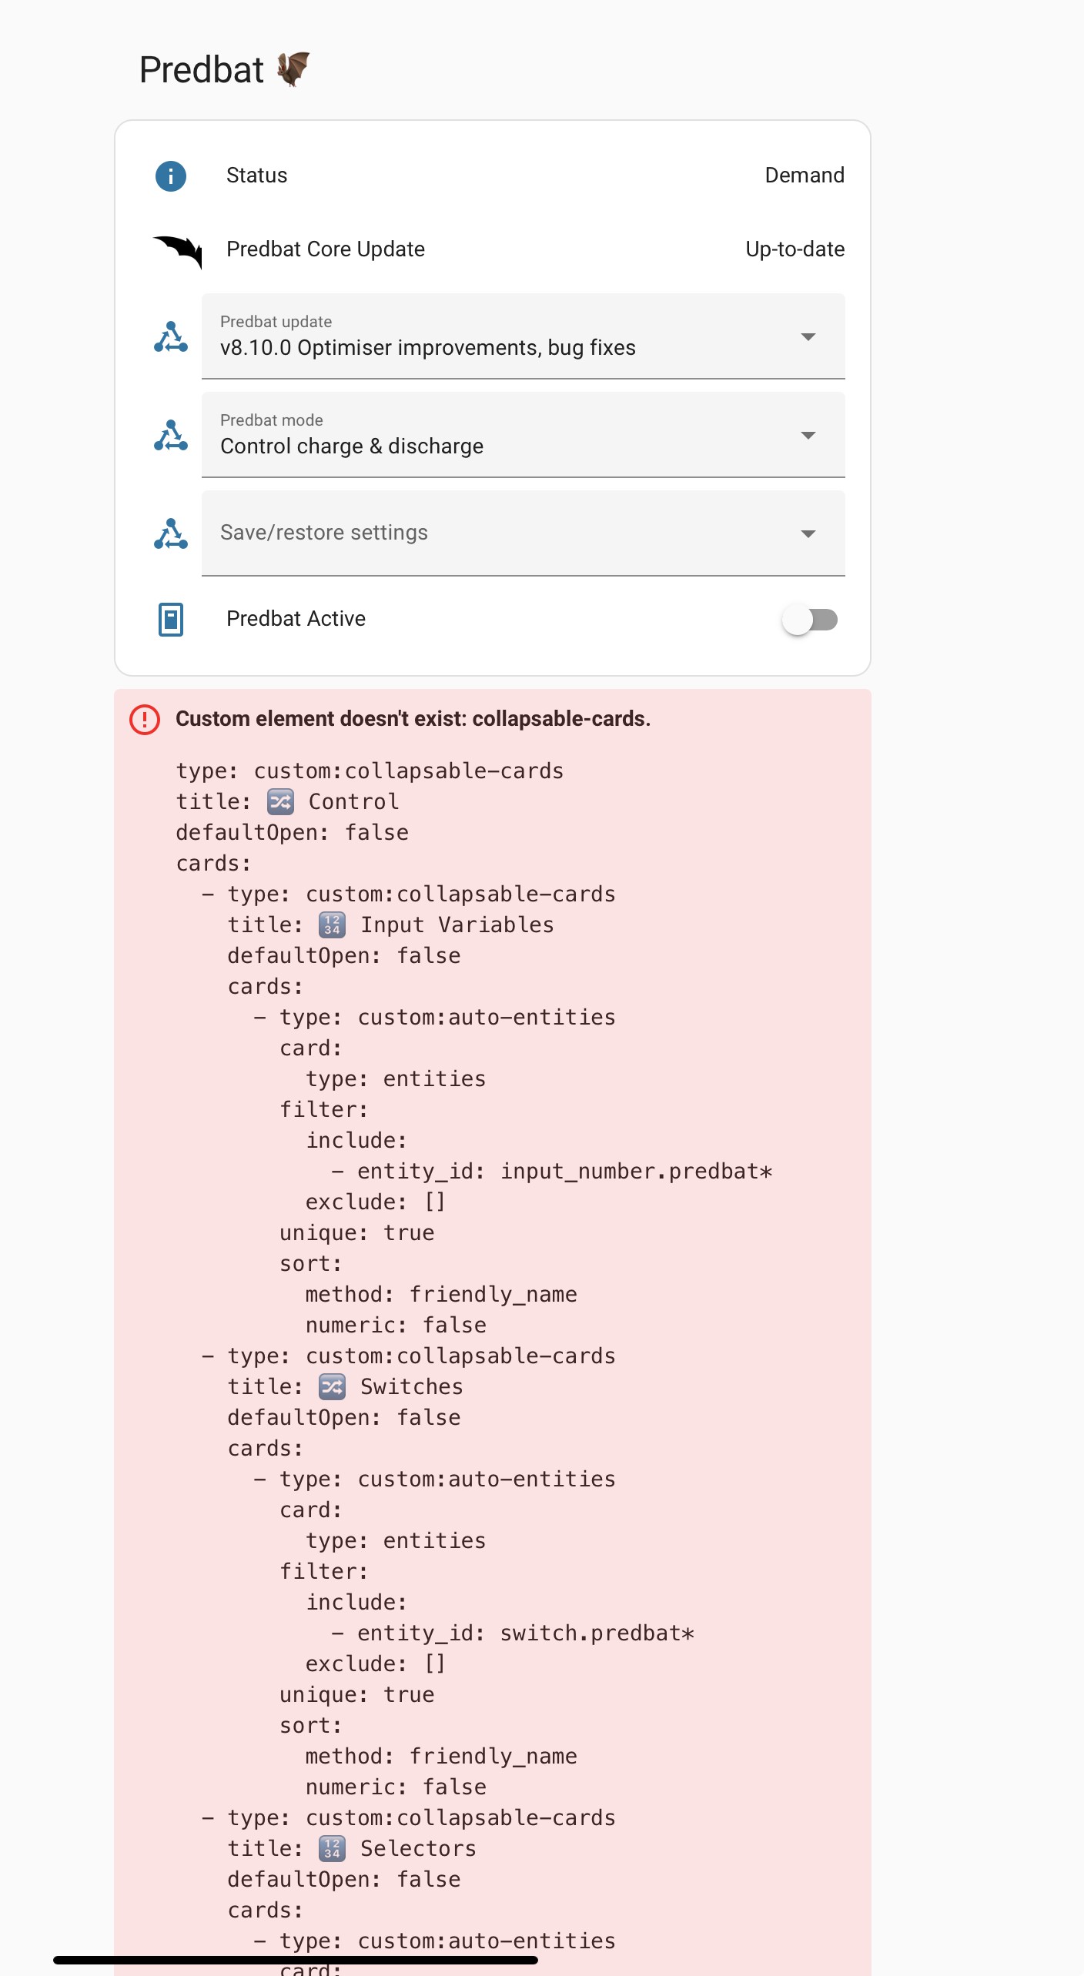The height and width of the screenshot is (1976, 1084).
Task: Click the "title: Switches" text line
Action: 346,1387
